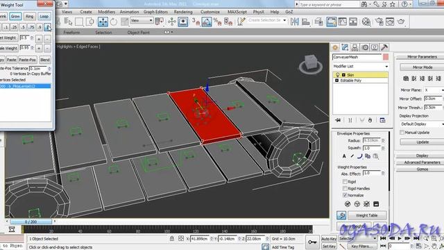Open the Graph Editors menu

click(x=155, y=12)
